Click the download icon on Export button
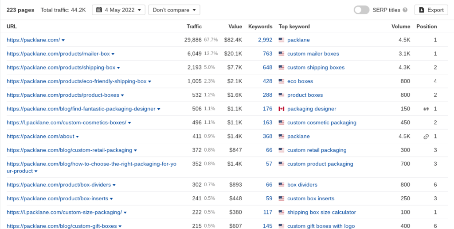The width and height of the screenshot is (454, 229). coord(422,10)
